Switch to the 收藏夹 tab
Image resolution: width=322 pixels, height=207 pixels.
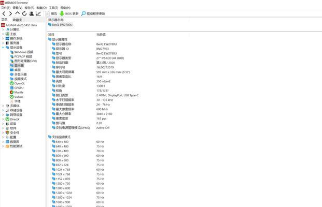(17, 20)
